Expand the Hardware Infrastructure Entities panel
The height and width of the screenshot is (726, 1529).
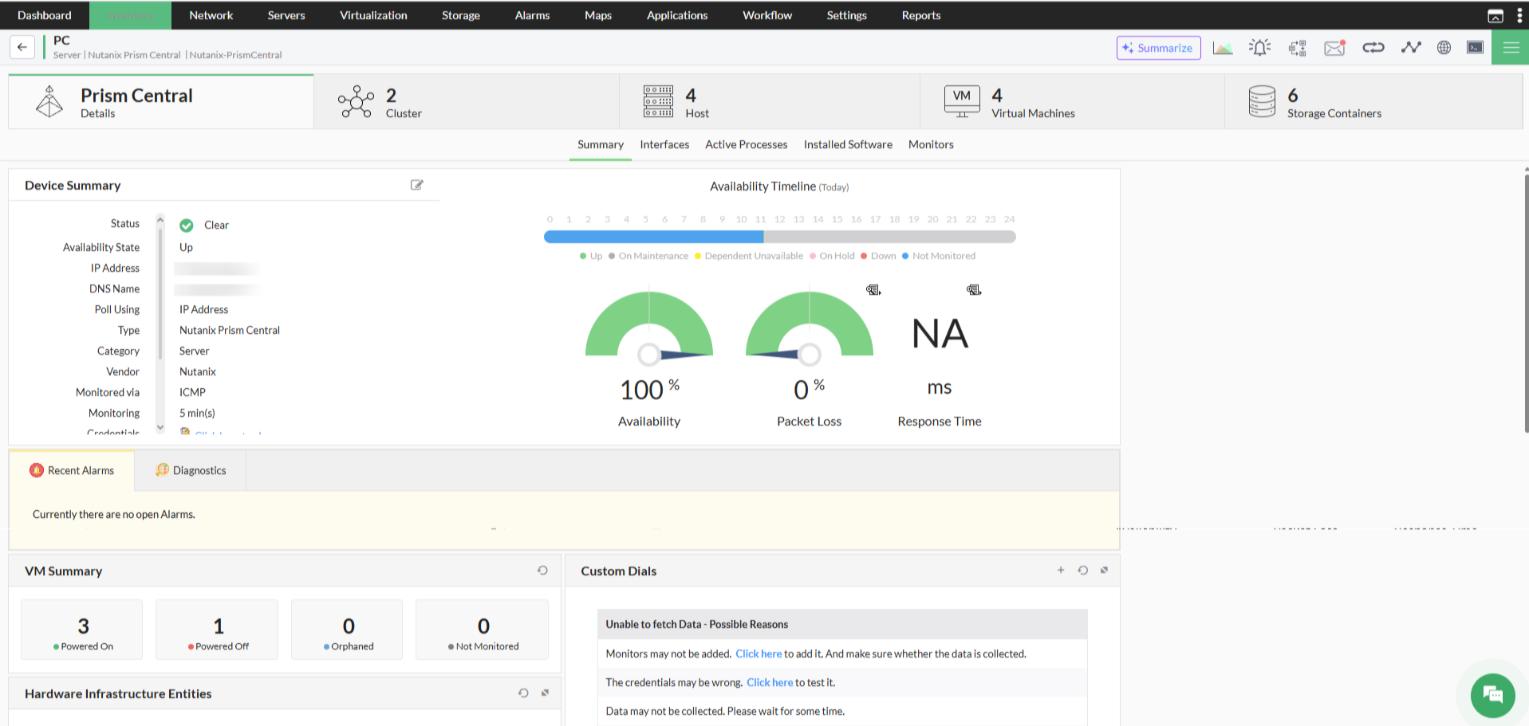[545, 693]
